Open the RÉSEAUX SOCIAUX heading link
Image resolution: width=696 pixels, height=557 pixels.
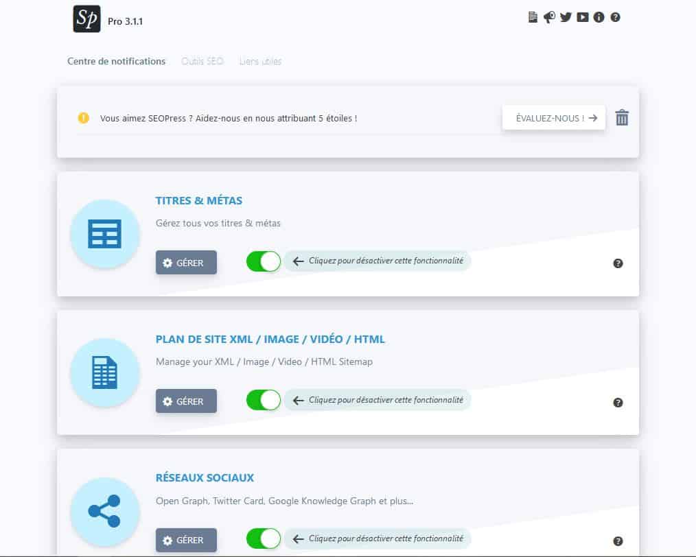(x=205, y=477)
